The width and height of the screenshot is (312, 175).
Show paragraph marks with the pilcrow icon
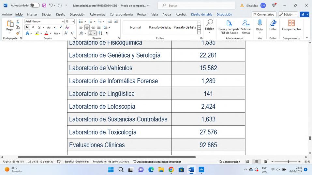point(107,33)
